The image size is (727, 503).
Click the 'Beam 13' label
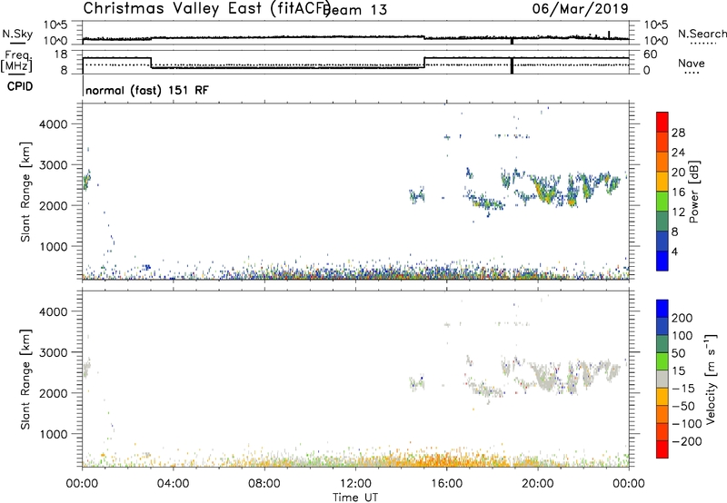click(355, 10)
